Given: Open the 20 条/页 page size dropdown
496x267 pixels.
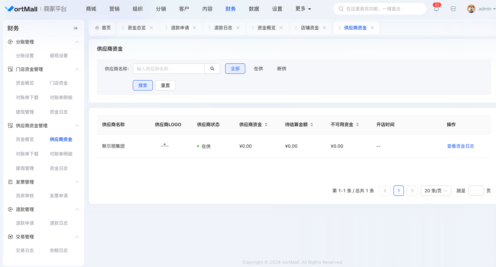Looking at the screenshot, I should coord(436,191).
